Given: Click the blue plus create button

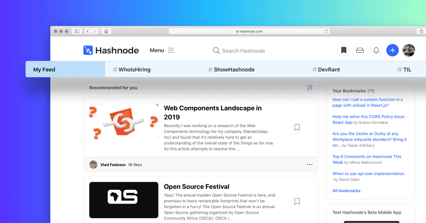Looking at the screenshot, I should click(x=392, y=50).
